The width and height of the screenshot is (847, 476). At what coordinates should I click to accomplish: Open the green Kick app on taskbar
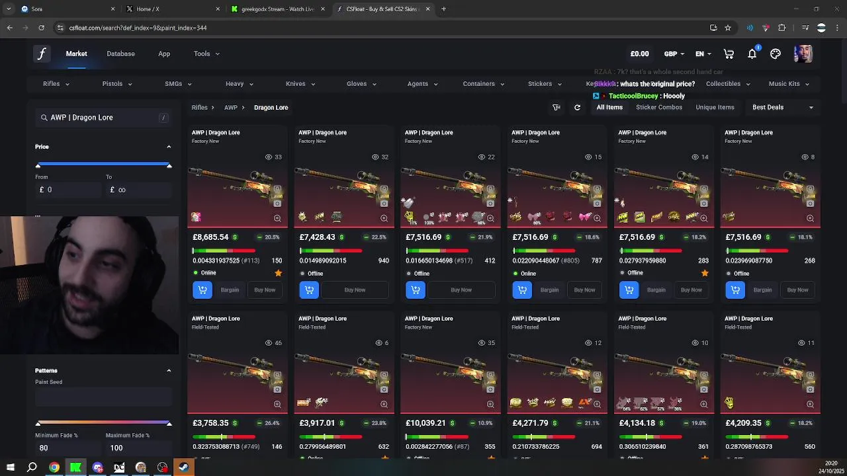pyautogui.click(x=75, y=467)
